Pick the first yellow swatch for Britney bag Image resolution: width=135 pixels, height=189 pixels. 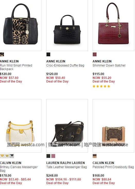(x=2, y=156)
